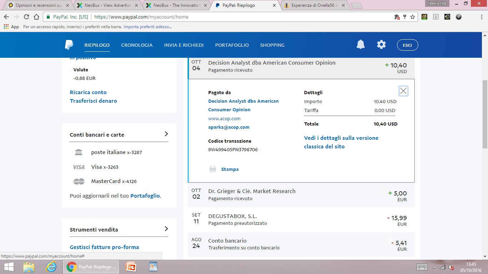Launch Internet Explorer from the taskbar
This screenshot has height=274, width=488.
(51, 267)
